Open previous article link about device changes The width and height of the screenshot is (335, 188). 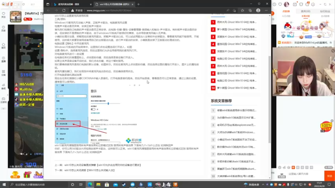pos(103,165)
